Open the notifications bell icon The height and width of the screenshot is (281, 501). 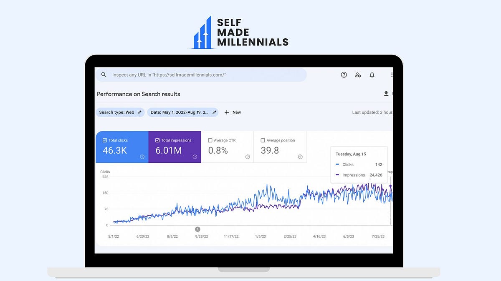pyautogui.click(x=372, y=75)
